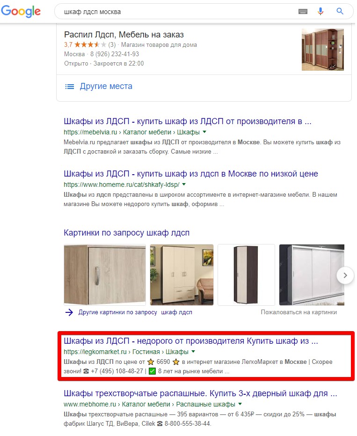Start voice search with microphone icon

tap(321, 11)
